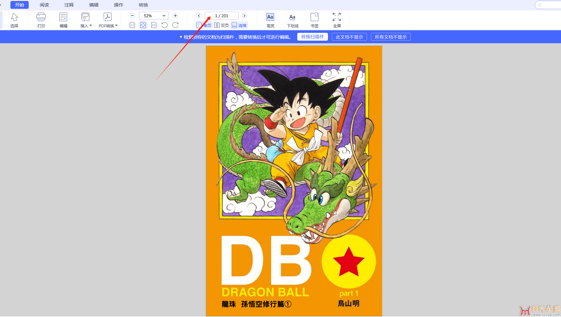561x317 pixels.
Task: Toggle 连续 continuous scrolling
Action: [x=239, y=25]
